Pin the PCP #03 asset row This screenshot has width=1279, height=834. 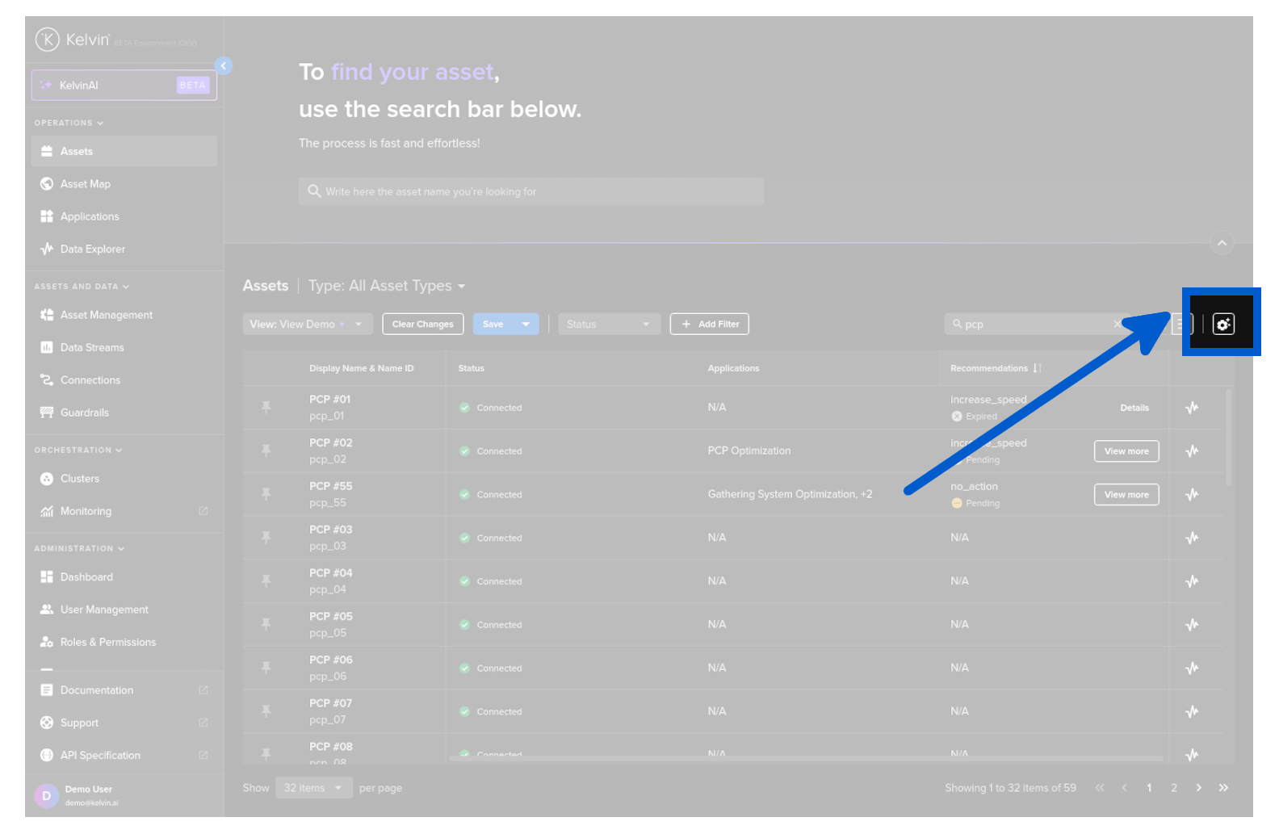click(266, 538)
